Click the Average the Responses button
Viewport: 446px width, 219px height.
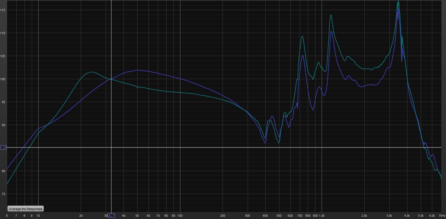click(x=26, y=209)
